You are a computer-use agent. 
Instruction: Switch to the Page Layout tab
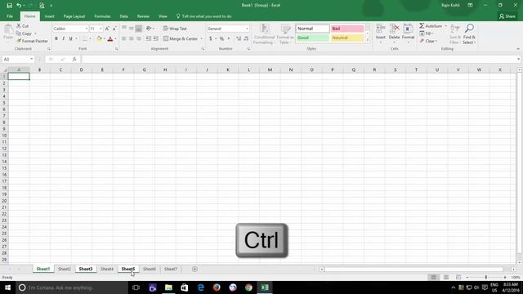[x=74, y=16]
